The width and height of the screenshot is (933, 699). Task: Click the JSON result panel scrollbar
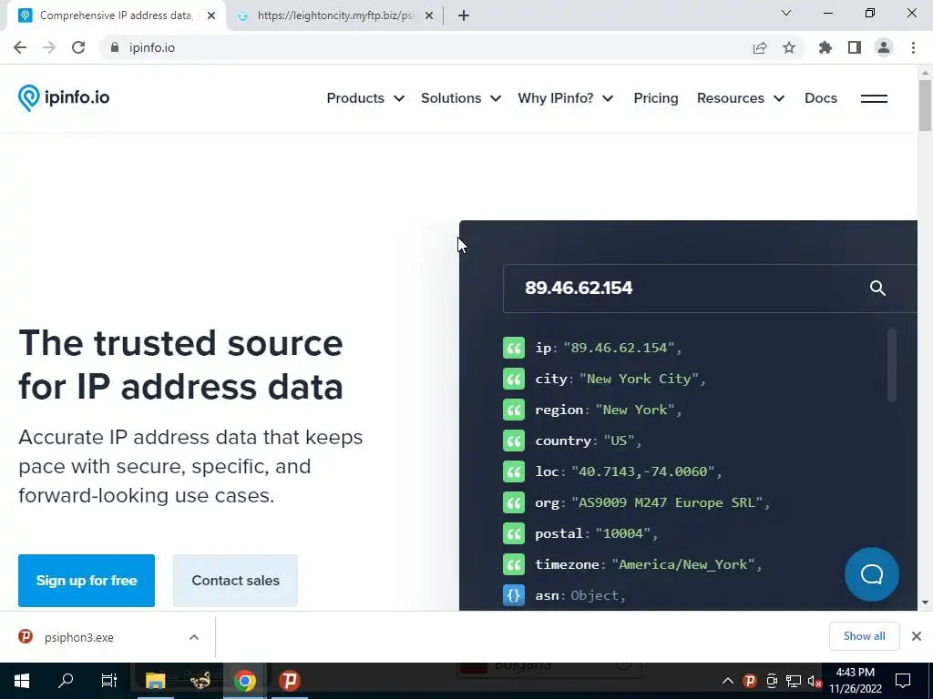[x=891, y=365]
